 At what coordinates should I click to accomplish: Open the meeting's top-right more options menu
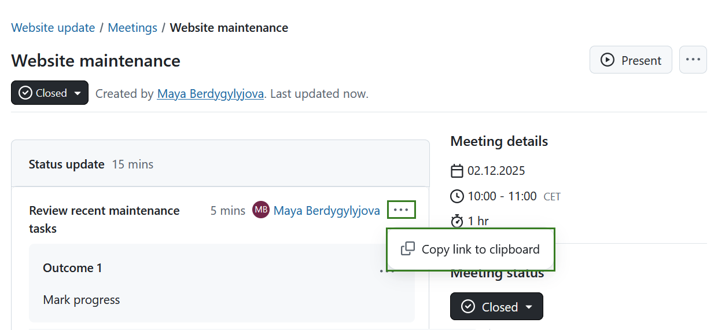click(x=693, y=60)
